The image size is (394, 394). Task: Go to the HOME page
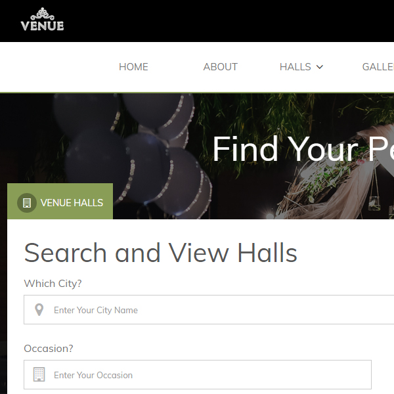pyautogui.click(x=133, y=67)
